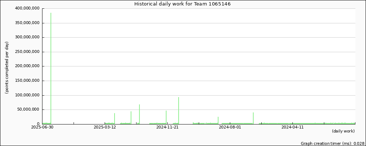Click the spike reaching about 68 million
366x146 pixels.
(139, 114)
